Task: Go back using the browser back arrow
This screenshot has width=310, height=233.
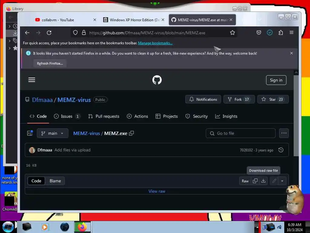Action: point(27,33)
